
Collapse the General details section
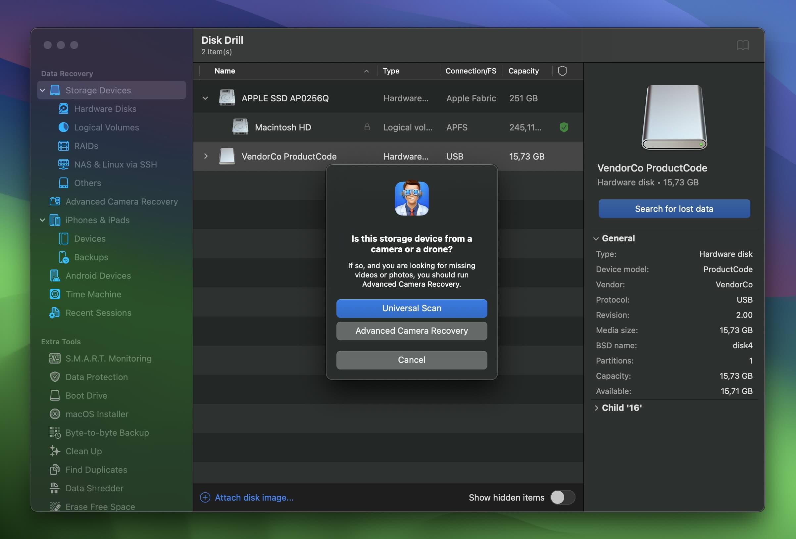coord(596,239)
